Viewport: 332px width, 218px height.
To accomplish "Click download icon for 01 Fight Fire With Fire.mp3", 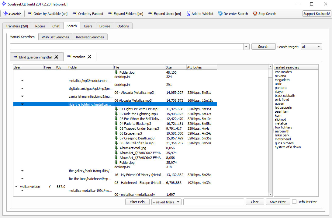I will (116, 109).
